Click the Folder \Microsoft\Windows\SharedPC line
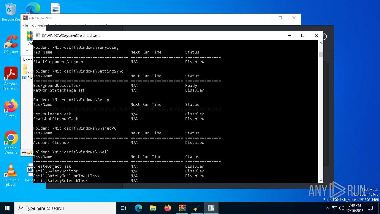The image size is (380, 214). click(75, 128)
